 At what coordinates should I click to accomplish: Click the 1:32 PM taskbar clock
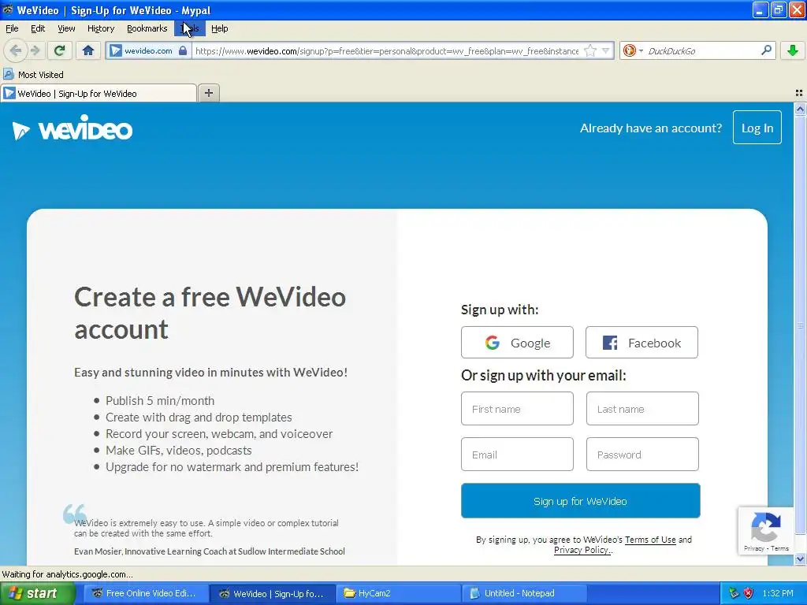click(x=778, y=593)
